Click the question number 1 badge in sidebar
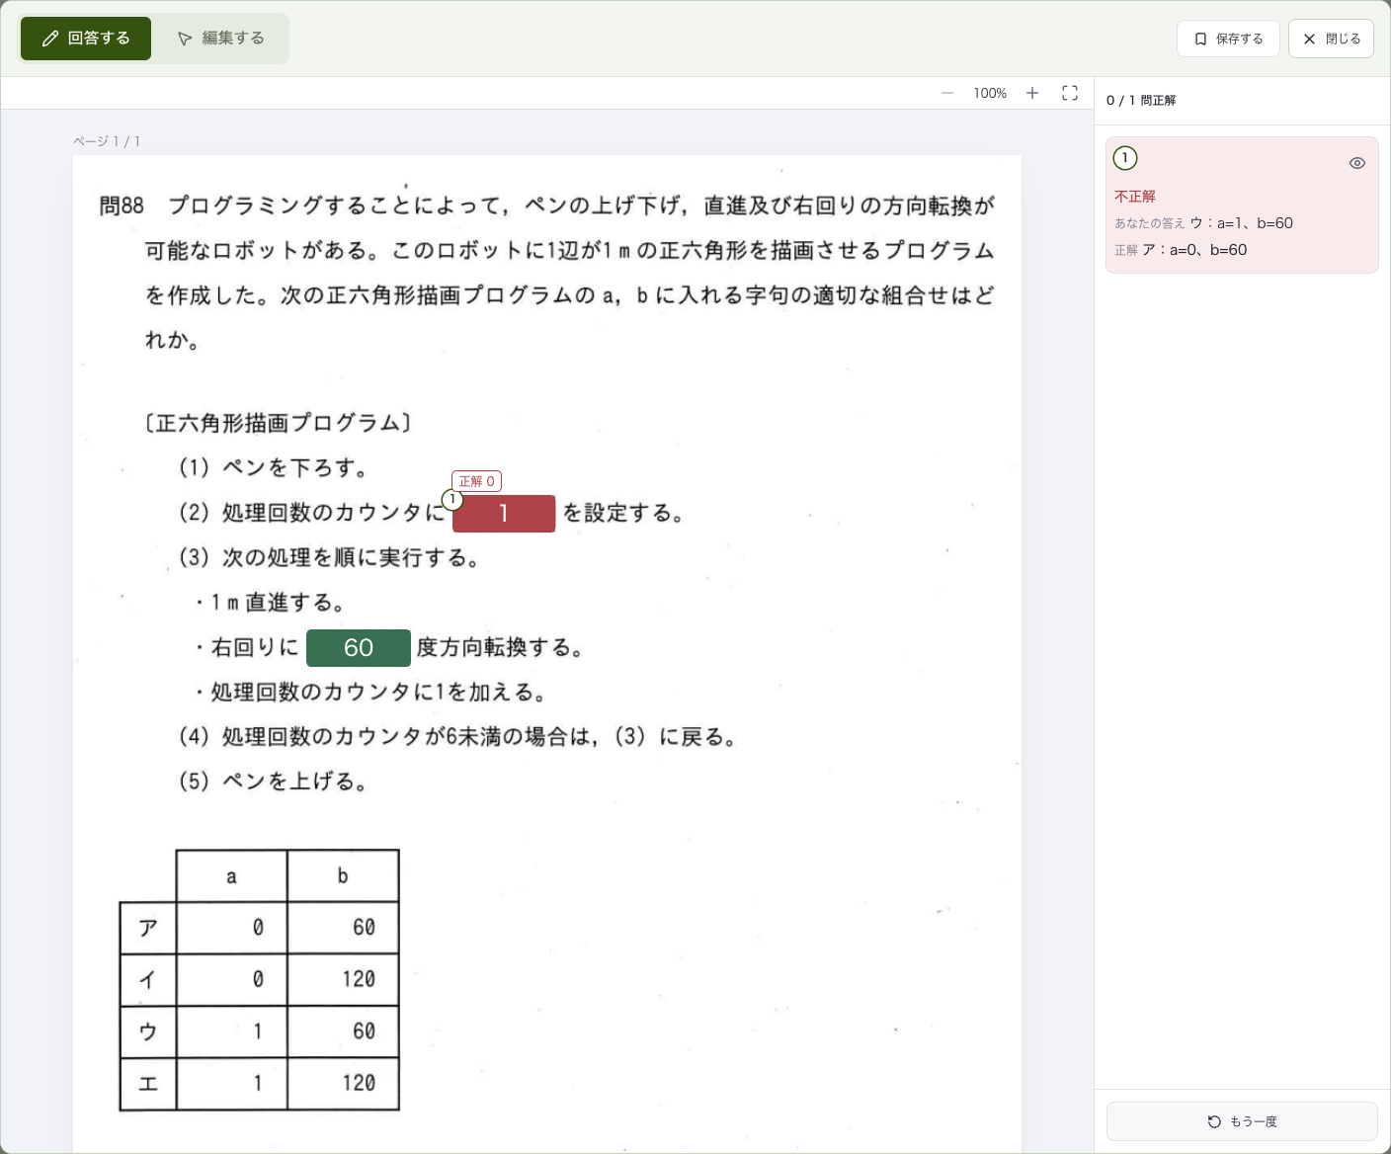The image size is (1391, 1154). pos(1125,158)
